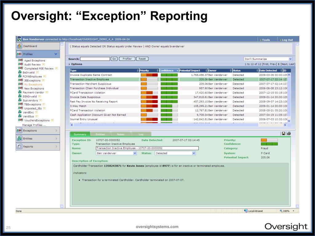
Task: Click the exception Name input field
Action: point(147,148)
